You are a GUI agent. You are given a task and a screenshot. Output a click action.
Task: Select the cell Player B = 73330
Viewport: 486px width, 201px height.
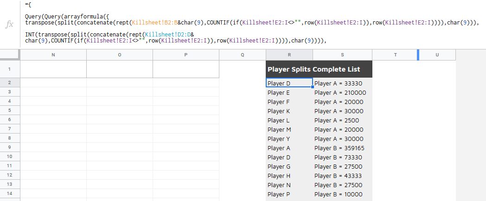pos(343,157)
